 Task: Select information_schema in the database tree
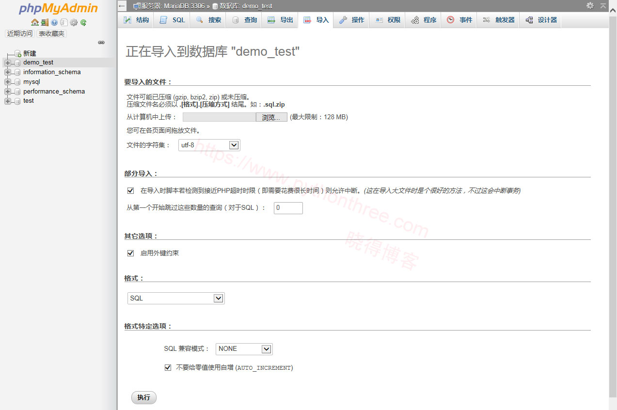point(52,72)
